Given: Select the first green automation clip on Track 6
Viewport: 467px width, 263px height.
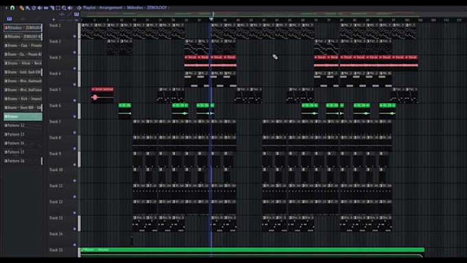Looking at the screenshot, I should (125, 111).
